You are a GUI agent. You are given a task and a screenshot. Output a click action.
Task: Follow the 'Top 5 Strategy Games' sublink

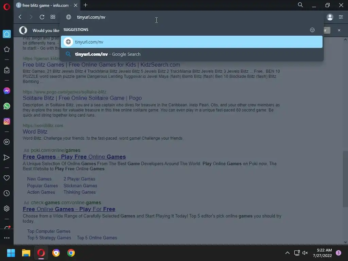click(x=49, y=238)
